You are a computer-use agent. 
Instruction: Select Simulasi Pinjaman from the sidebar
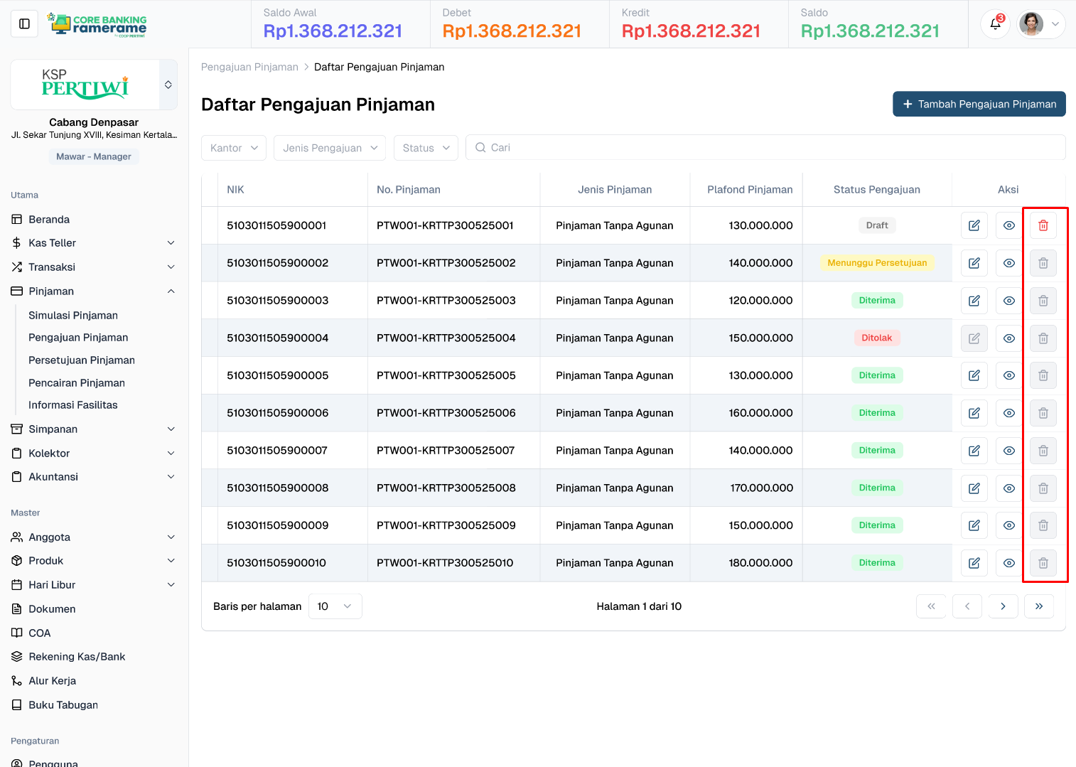72,315
